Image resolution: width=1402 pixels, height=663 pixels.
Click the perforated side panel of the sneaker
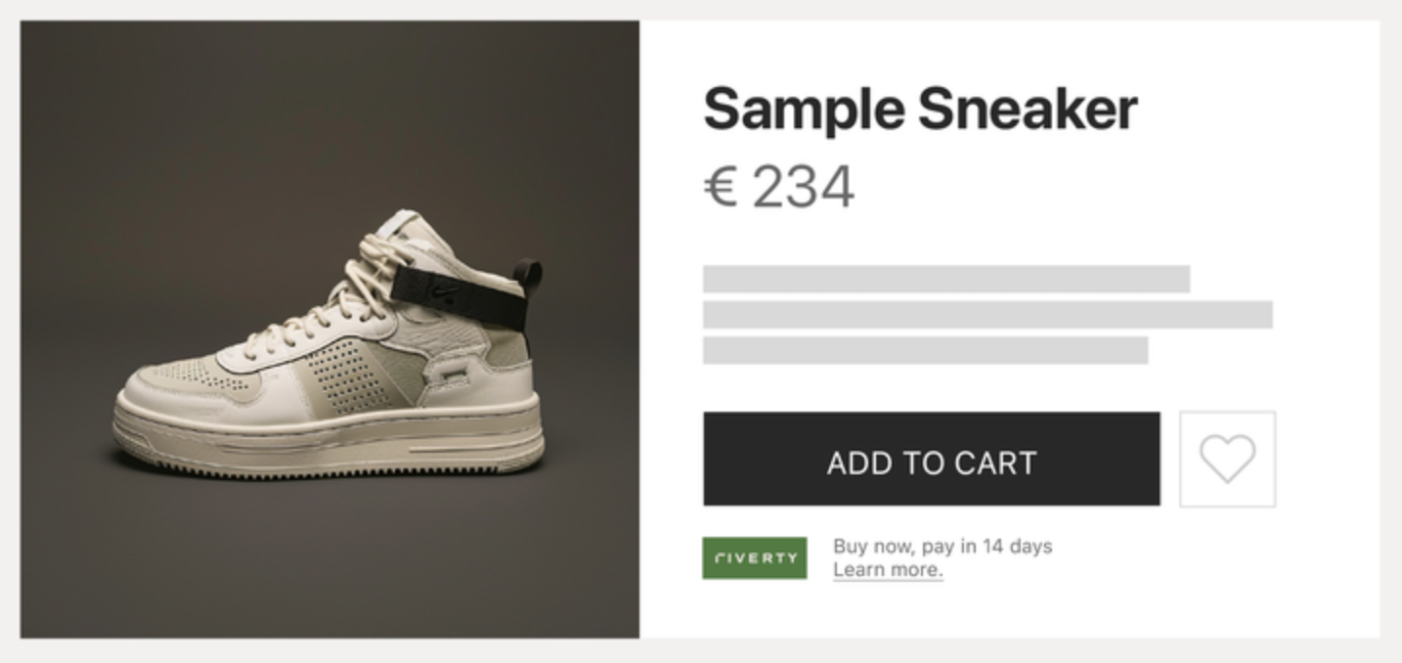350,375
